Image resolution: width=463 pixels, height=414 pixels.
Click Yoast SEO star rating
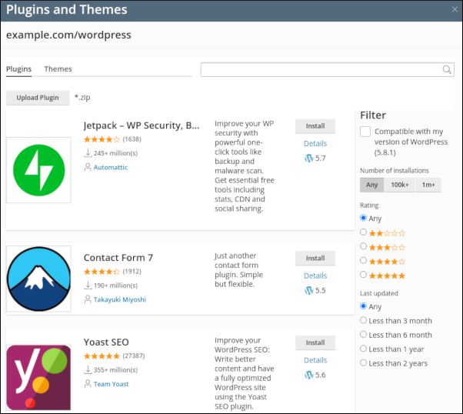pyautogui.click(x=102, y=356)
